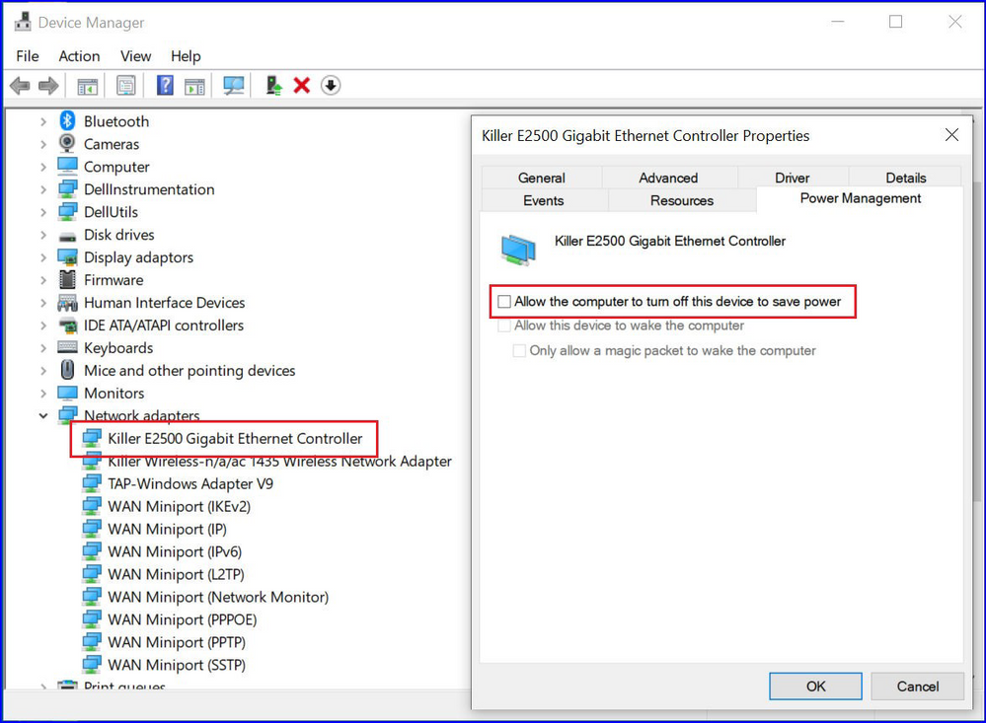
Task: Click the Bluetooth category icon
Action: tap(67, 120)
